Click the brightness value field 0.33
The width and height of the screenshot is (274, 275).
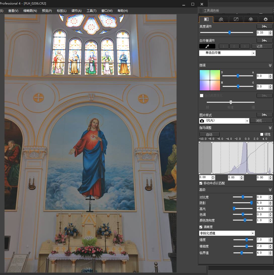click(x=263, y=33)
